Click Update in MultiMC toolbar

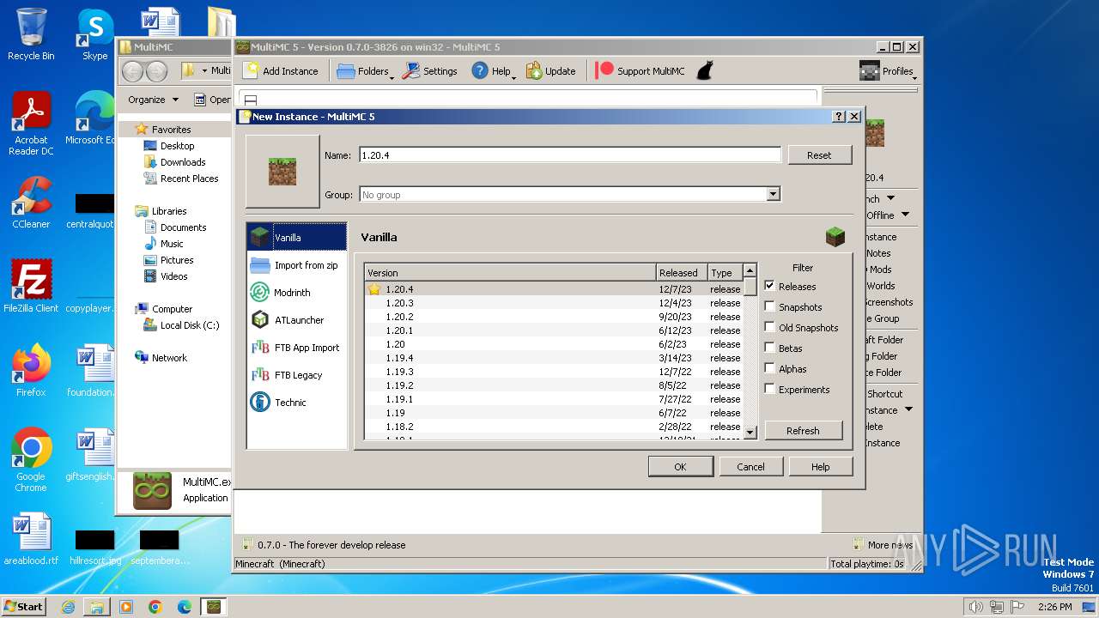(550, 71)
